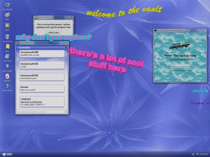
Task: Select Anonymous#1488 "woahhh this is cool" message
Action: [42, 53]
